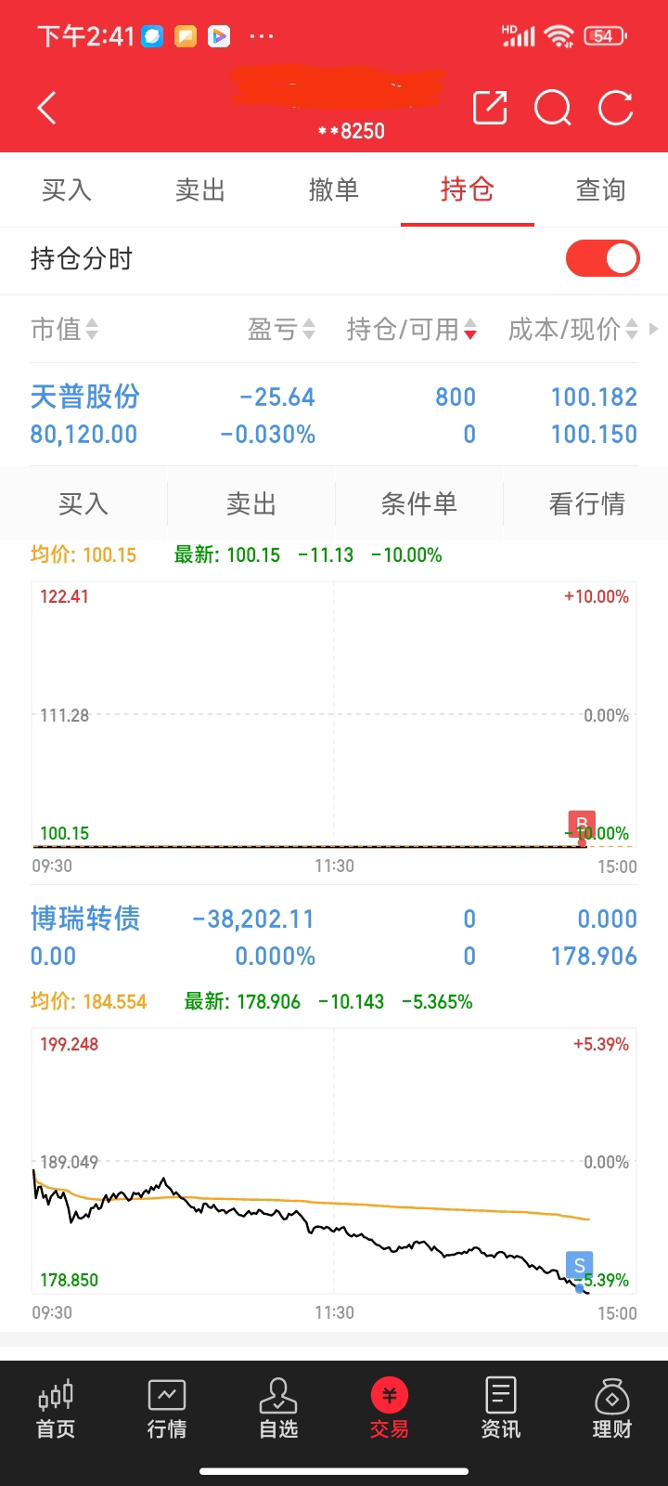Switch to the 撤单 tab
Viewport: 668px width, 1486px height.
coord(334,190)
